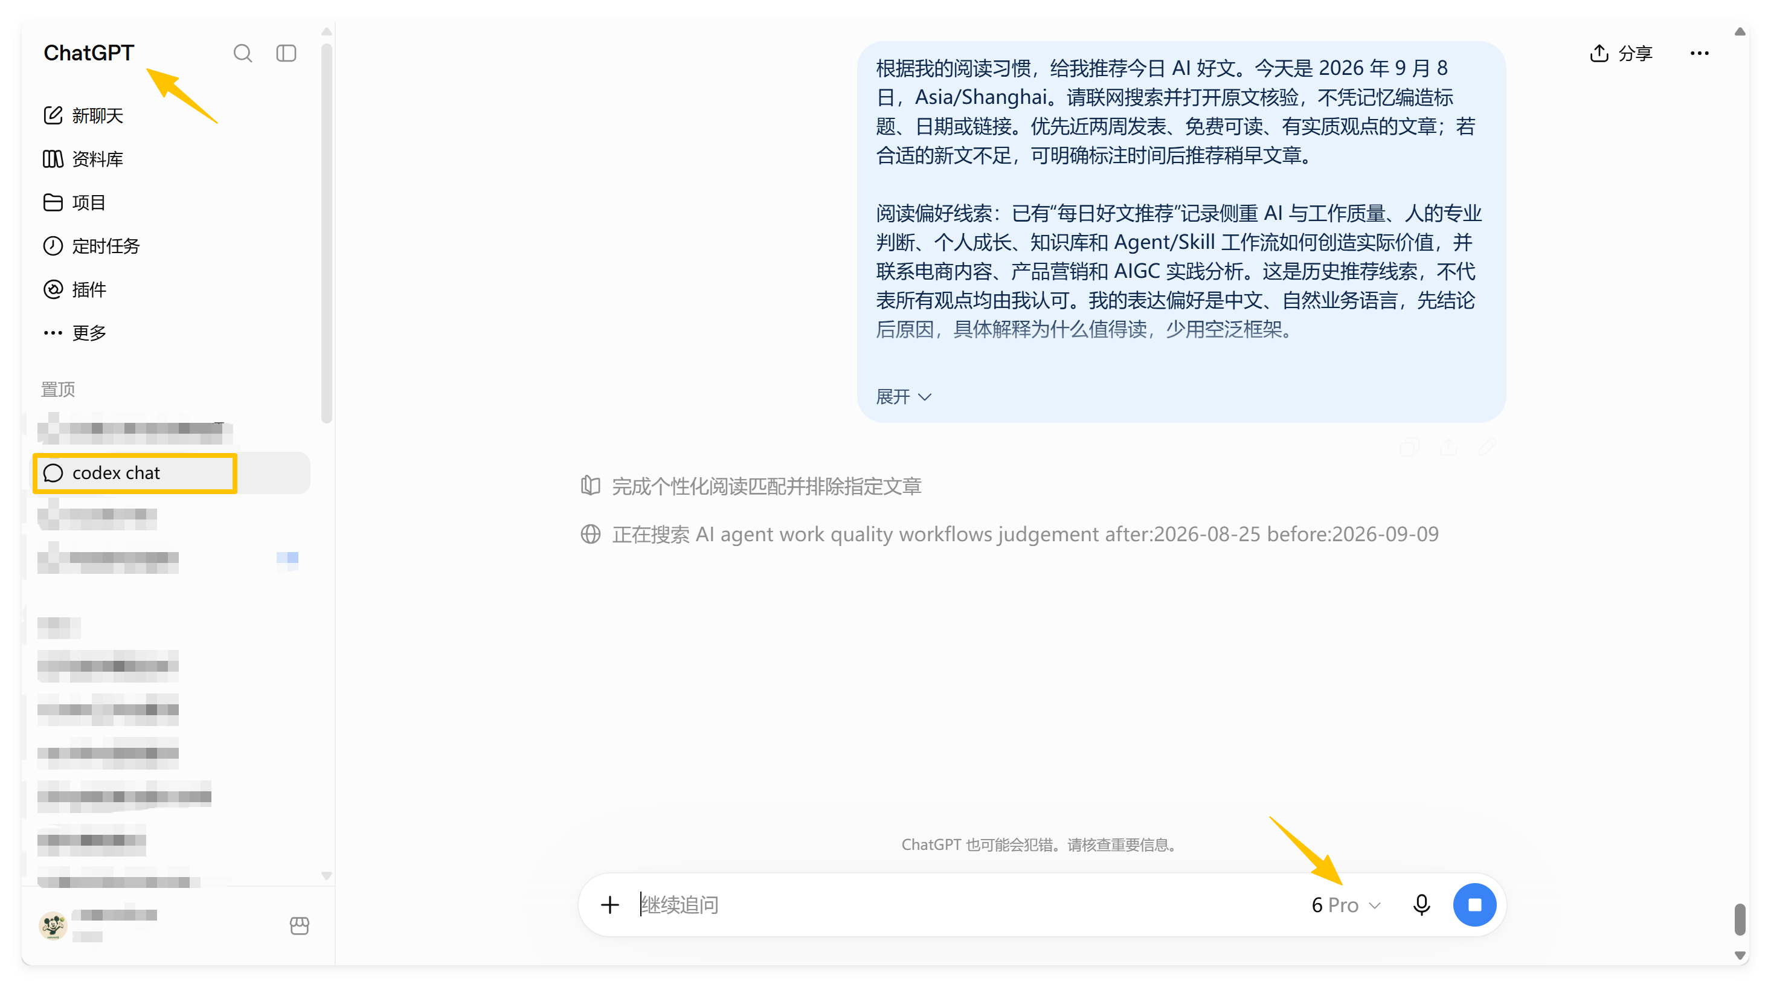
Task: Click the reading icon beside 完成个性化阅读匹配
Action: point(590,486)
